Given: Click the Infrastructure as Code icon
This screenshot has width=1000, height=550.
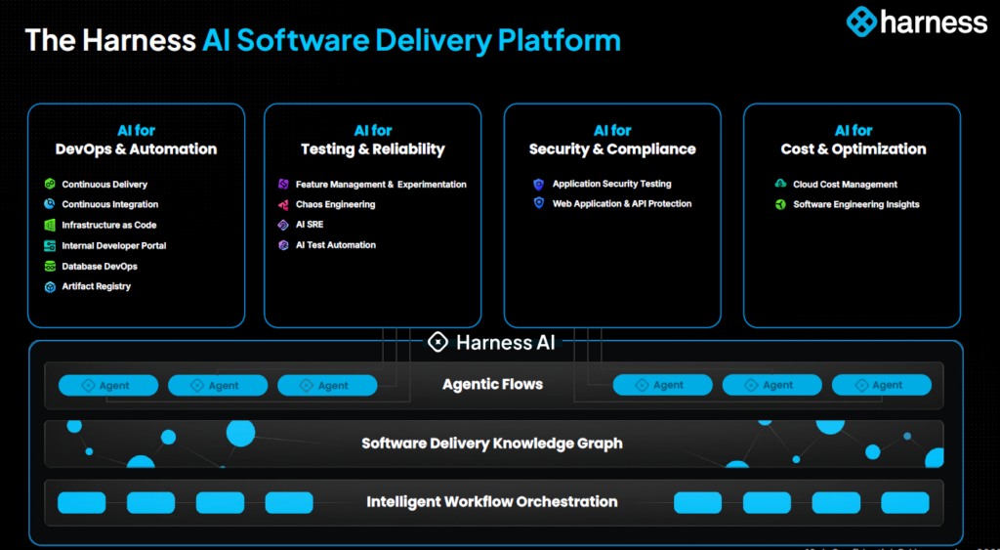Looking at the screenshot, I should pos(50,225).
